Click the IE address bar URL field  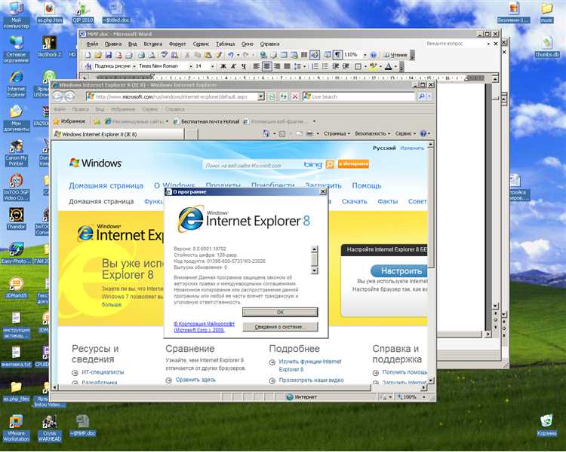(172, 96)
